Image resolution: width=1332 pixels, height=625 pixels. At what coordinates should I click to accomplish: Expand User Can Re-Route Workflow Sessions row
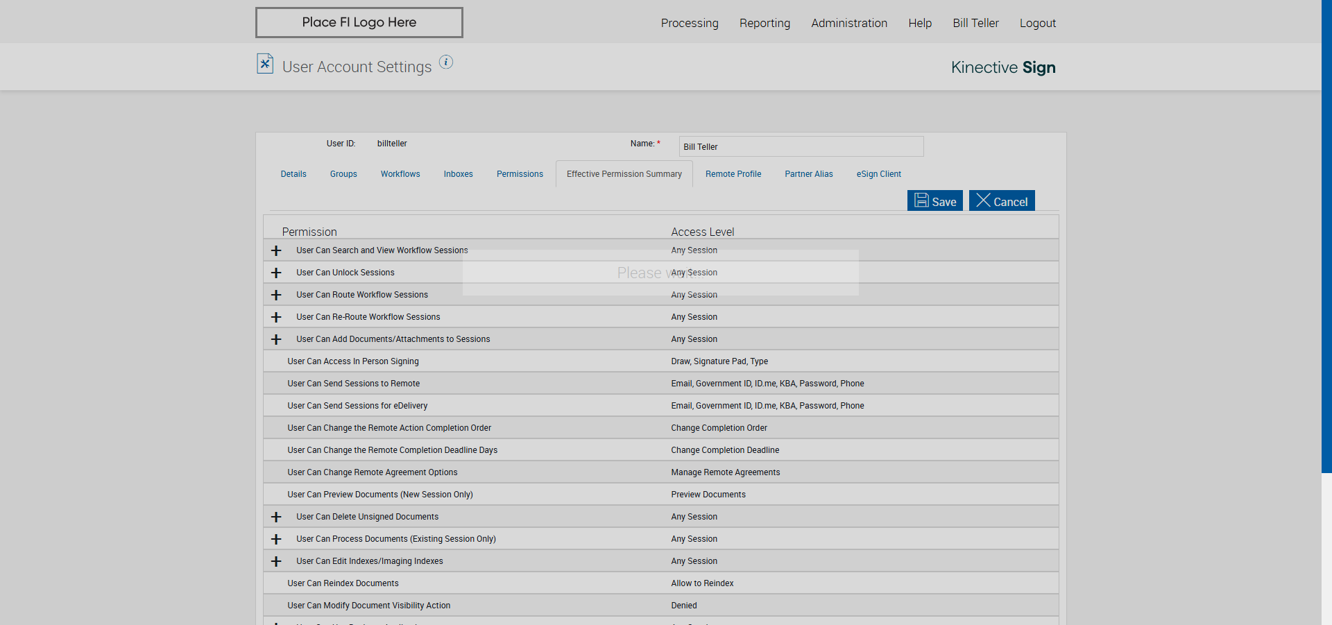pyautogui.click(x=276, y=317)
